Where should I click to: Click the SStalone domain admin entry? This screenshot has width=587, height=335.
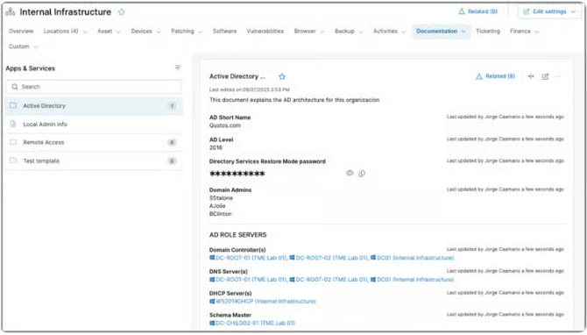[221, 198]
